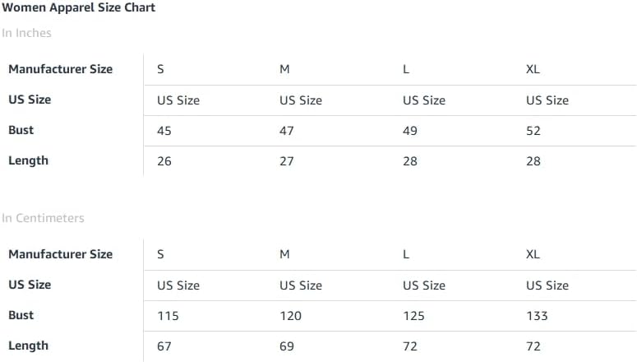Image resolution: width=637 pixels, height=362 pixels.
Task: Click bust value 125 in centimeters table
Action: pyautogui.click(x=413, y=316)
